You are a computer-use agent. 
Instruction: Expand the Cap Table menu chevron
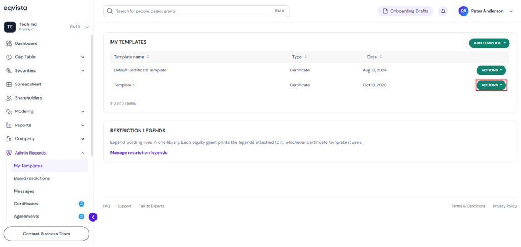pos(83,57)
